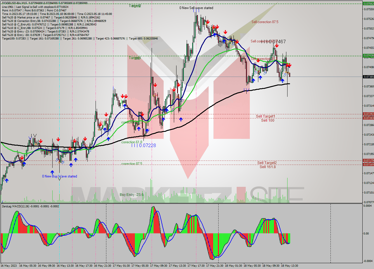This screenshot has height=269, width=374.
Task: Click the 'Sell %20 @ Correction Entry38' line
Action: pyautogui.click(x=54, y=21)
